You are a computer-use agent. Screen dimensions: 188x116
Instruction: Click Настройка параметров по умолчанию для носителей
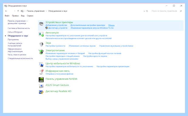[76, 36]
